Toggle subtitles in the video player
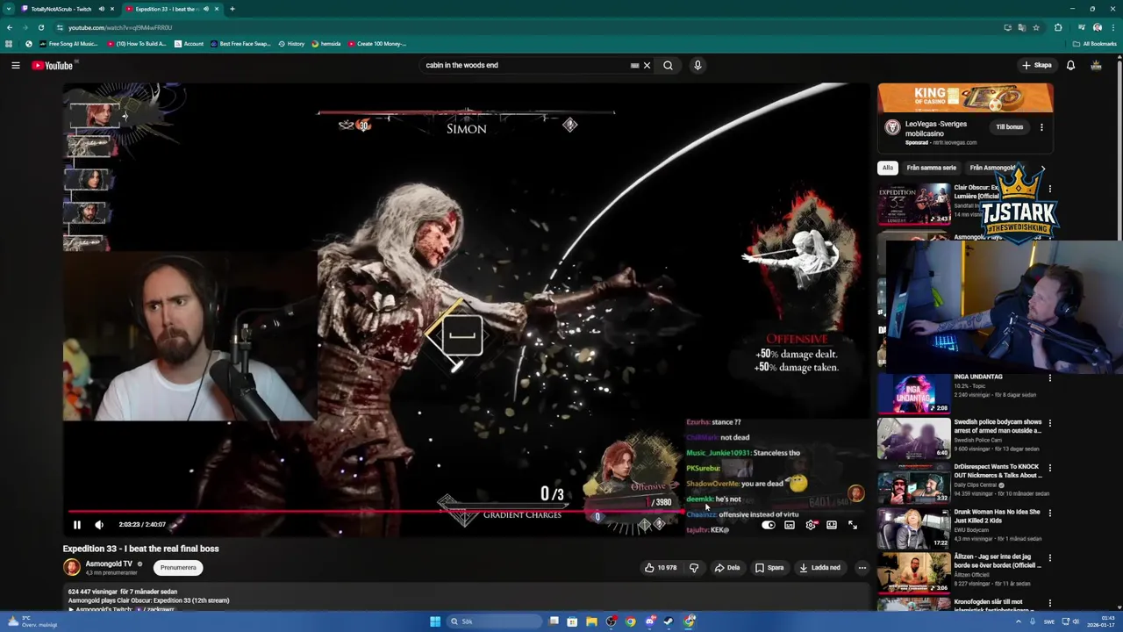This screenshot has width=1123, height=632. [x=790, y=525]
